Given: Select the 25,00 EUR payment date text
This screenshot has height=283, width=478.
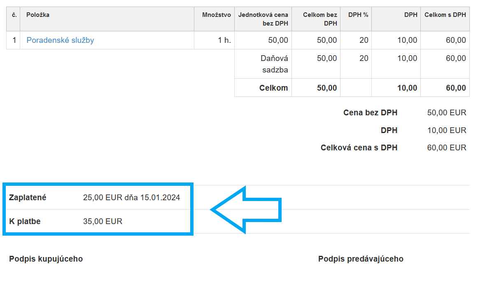Looking at the screenshot, I should click(131, 198).
